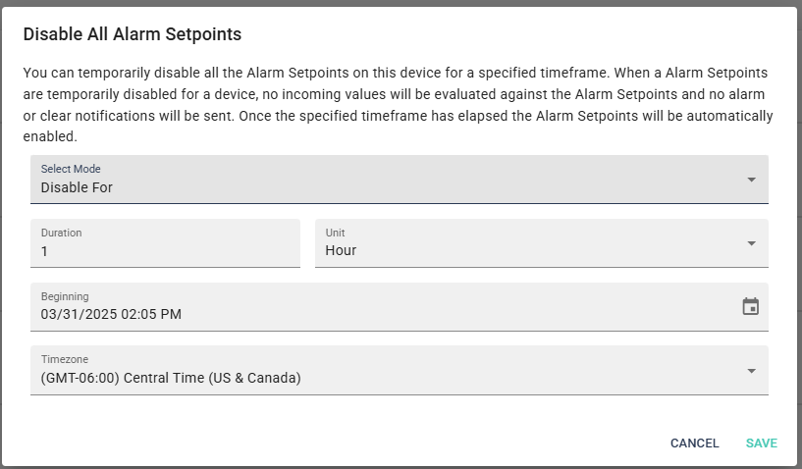Click the 'Duration' field label
This screenshot has width=802, height=469.
tap(62, 233)
